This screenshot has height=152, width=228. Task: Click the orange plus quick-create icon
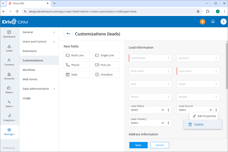point(202,22)
